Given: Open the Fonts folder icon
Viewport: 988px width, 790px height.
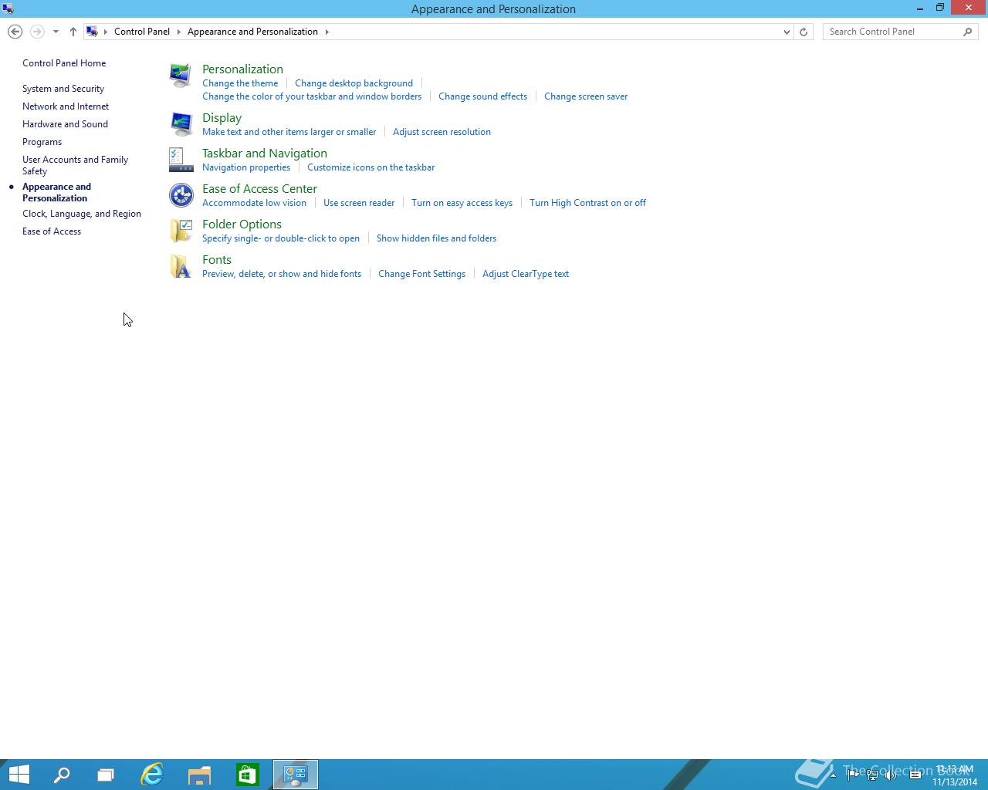Looking at the screenshot, I should tap(181, 266).
